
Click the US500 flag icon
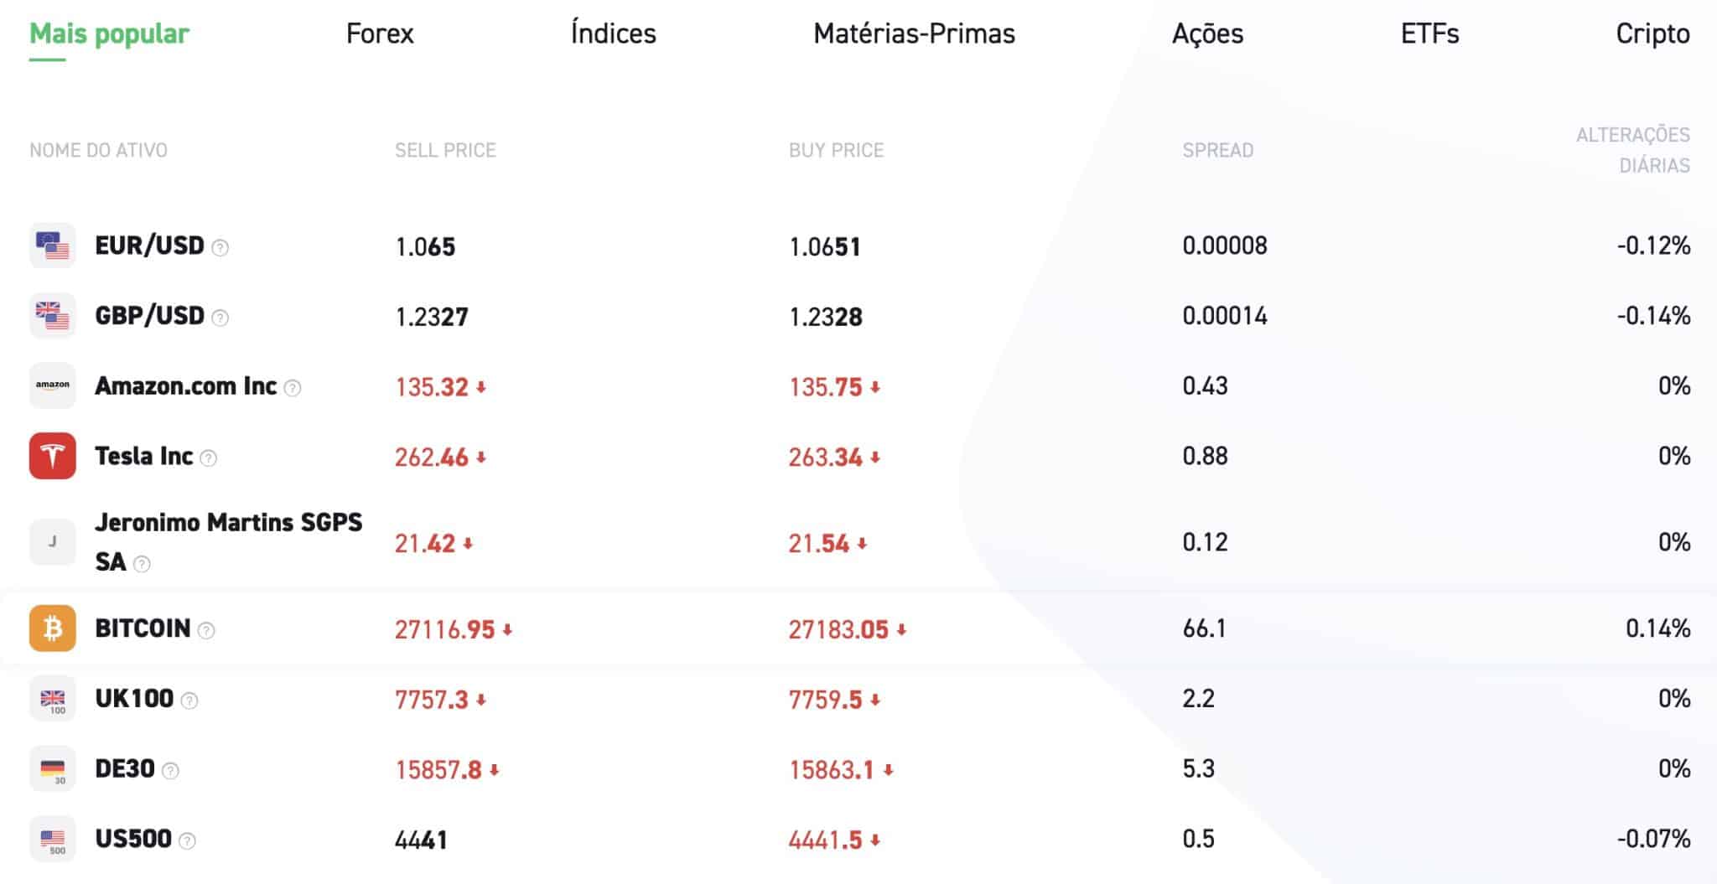point(54,838)
